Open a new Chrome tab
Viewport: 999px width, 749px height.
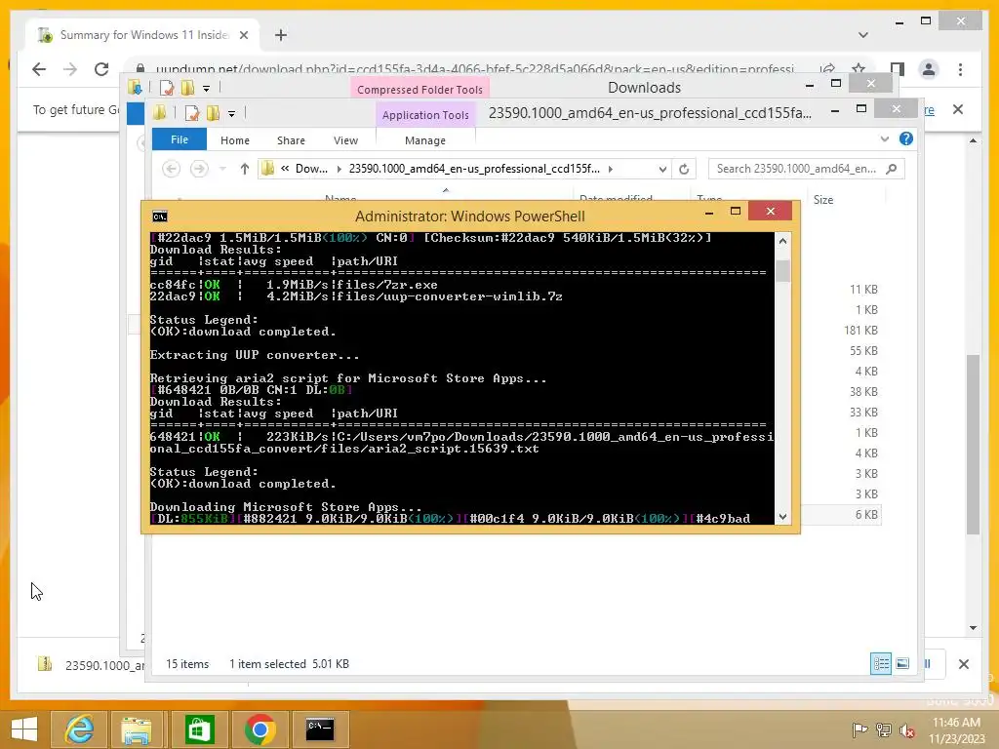(281, 35)
